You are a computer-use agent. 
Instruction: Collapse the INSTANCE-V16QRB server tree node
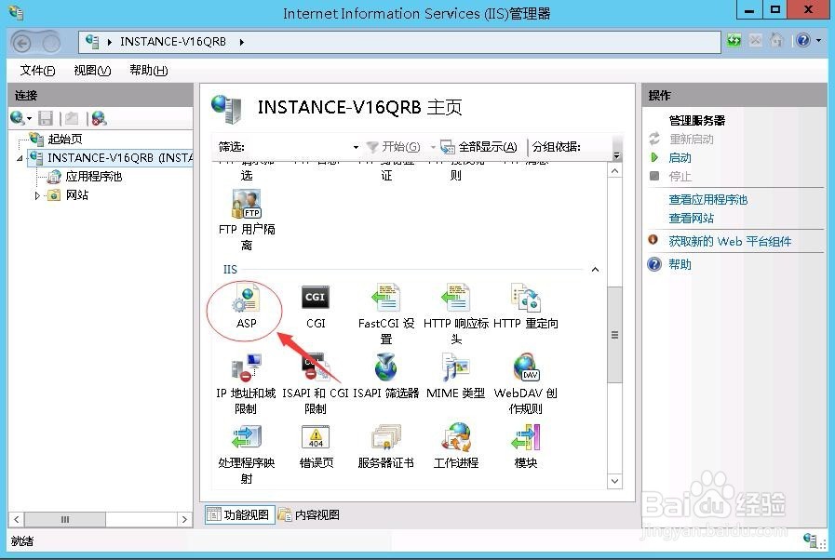[x=20, y=158]
